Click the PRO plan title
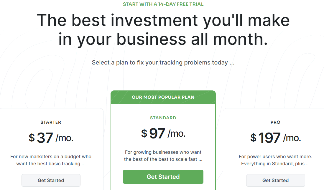Screen dimensions: 324x190 pyautogui.click(x=275, y=122)
